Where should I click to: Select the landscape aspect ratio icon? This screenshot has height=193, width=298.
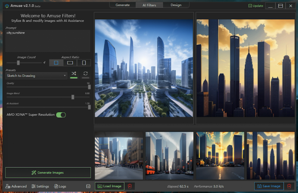pos(70,63)
